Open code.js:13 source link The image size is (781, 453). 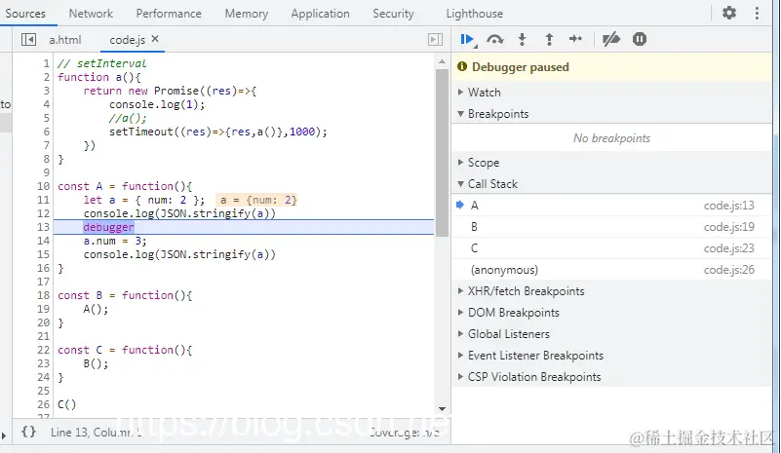point(728,206)
